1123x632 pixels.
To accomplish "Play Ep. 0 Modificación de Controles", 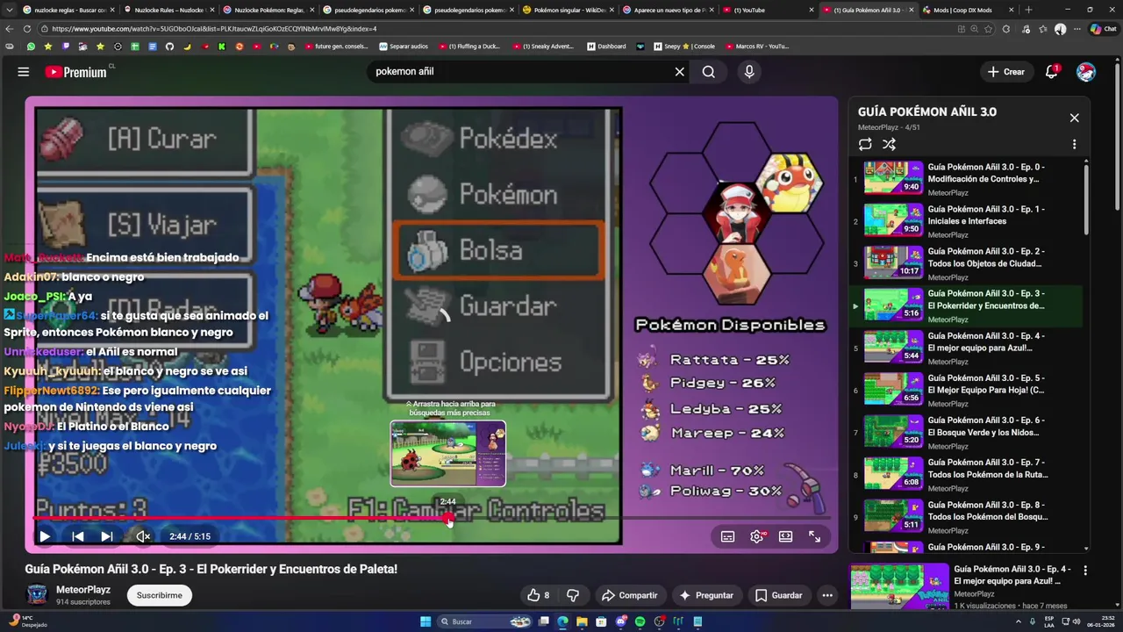I will click(967, 179).
